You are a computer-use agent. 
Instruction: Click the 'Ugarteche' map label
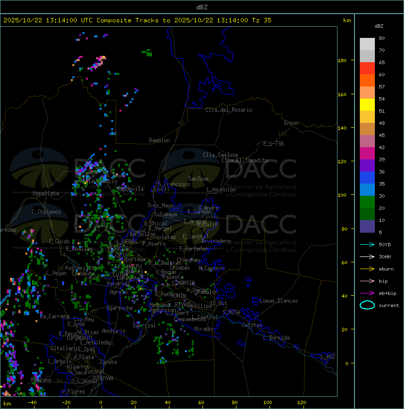[120, 308]
